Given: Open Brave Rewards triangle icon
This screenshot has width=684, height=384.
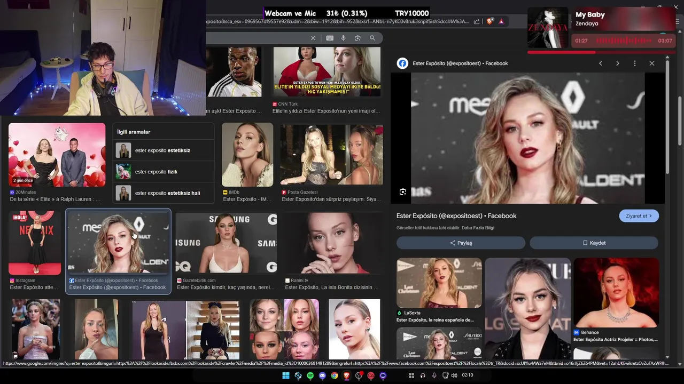Looking at the screenshot, I should (501, 21).
